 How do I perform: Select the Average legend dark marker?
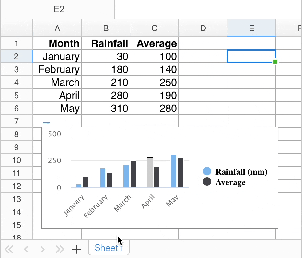tap(207, 182)
